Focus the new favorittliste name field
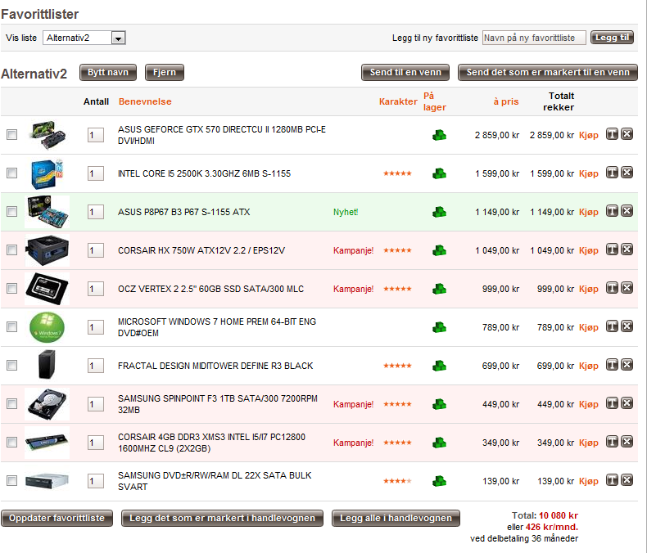 tap(534, 38)
